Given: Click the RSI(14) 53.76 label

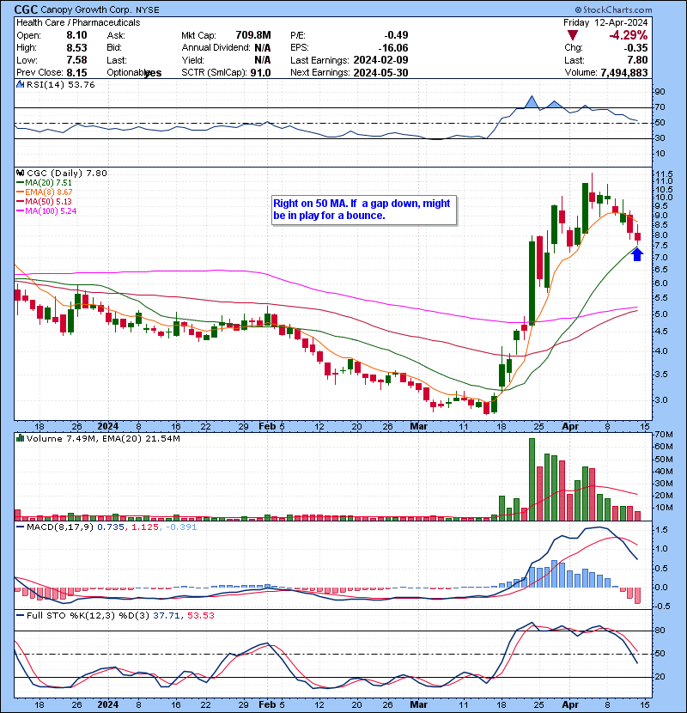Looking at the screenshot, I should click(x=60, y=84).
